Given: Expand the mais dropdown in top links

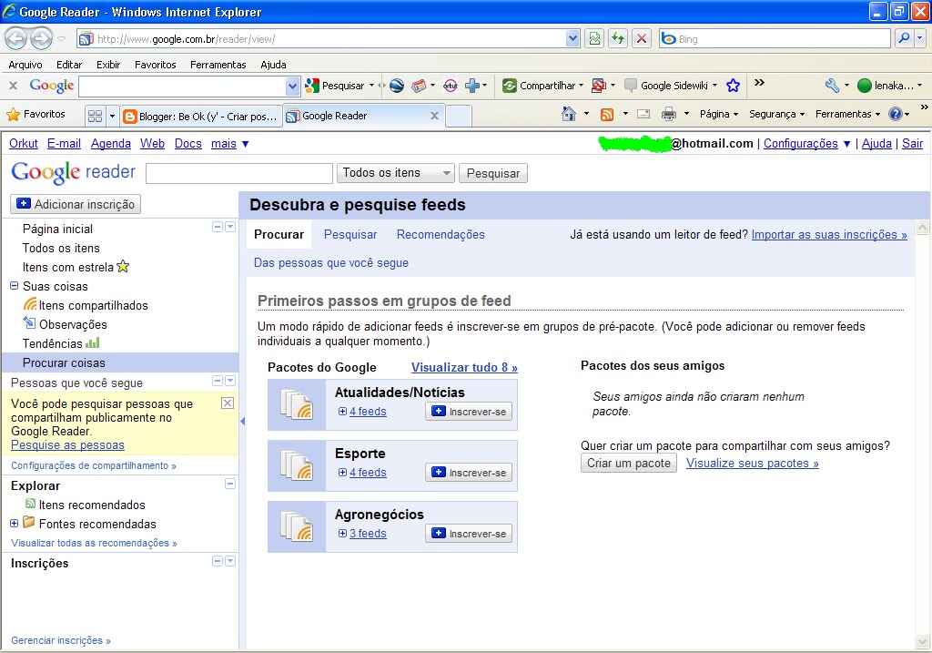Looking at the screenshot, I should (246, 144).
